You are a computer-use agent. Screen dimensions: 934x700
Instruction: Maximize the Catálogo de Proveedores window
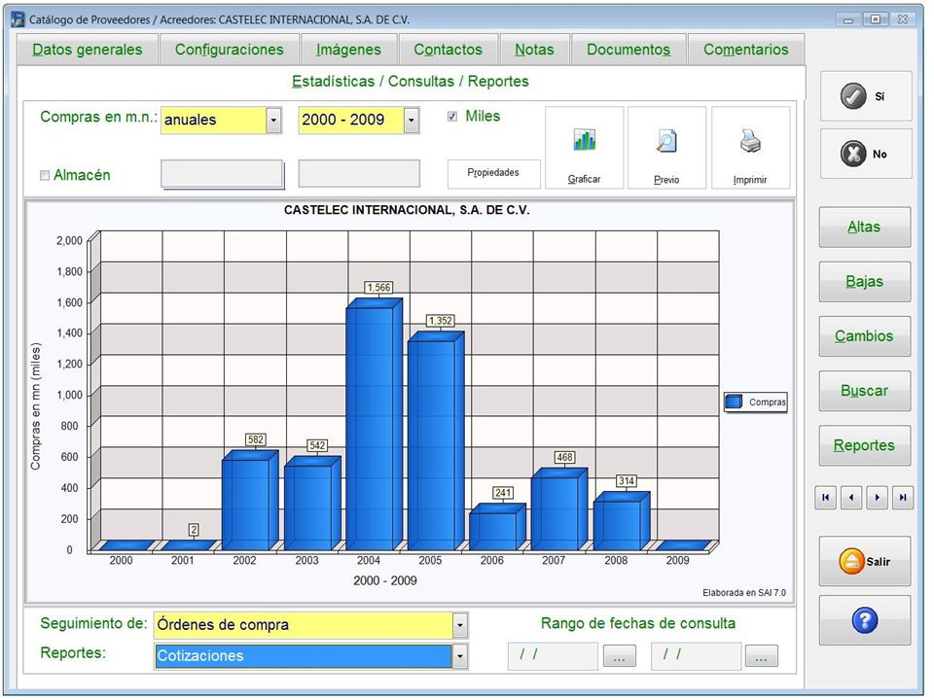pos(876,19)
